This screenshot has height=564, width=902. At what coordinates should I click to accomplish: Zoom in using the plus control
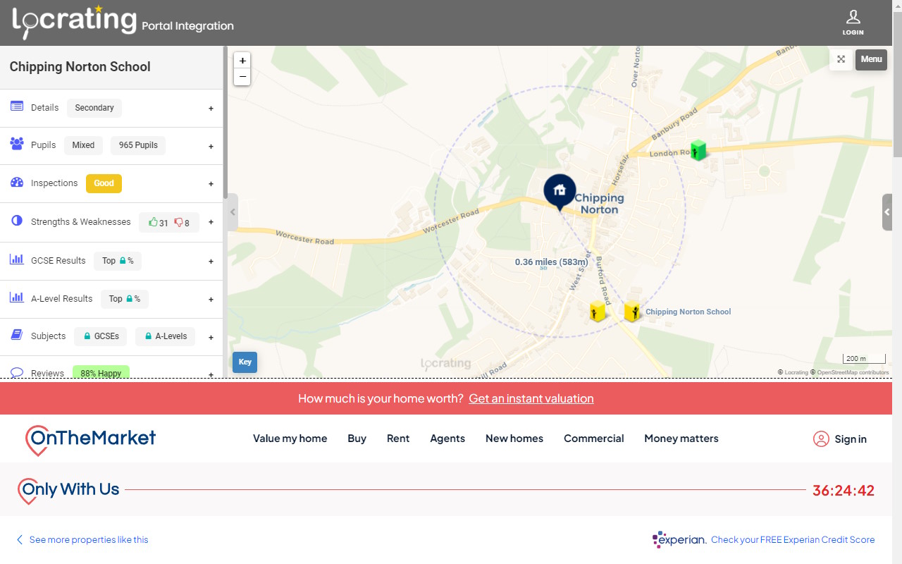[242, 60]
